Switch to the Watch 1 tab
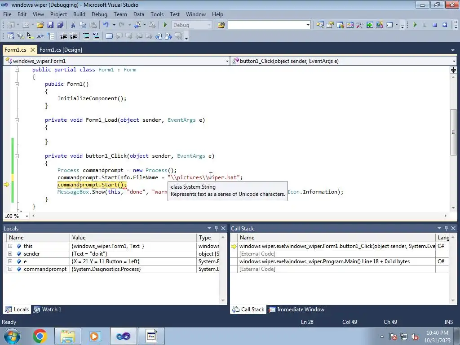 (48, 309)
